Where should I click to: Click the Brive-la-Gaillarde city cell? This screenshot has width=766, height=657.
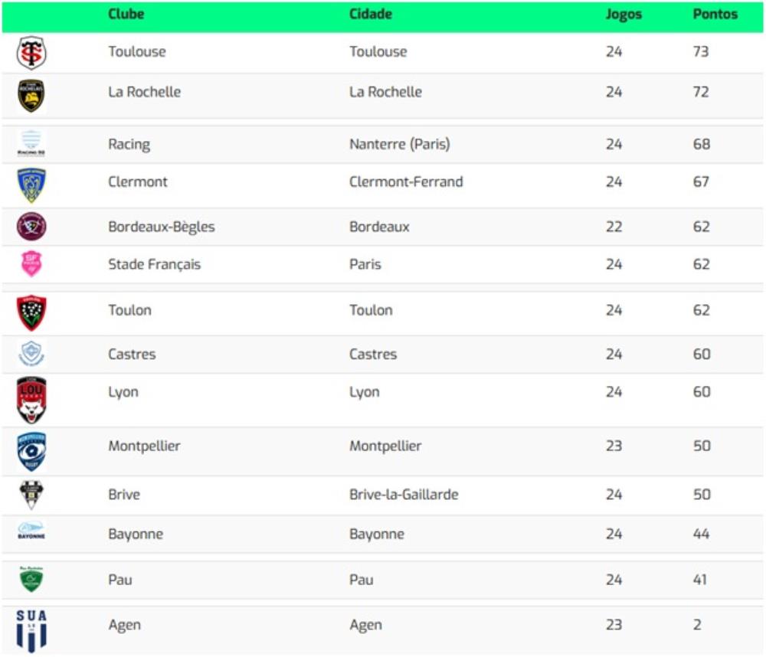pyautogui.click(x=404, y=495)
